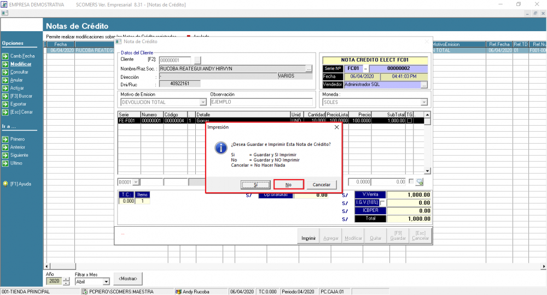The width and height of the screenshot is (547, 295).
Task: Click the Observación field with EJEMPLO
Action: (x=261, y=102)
